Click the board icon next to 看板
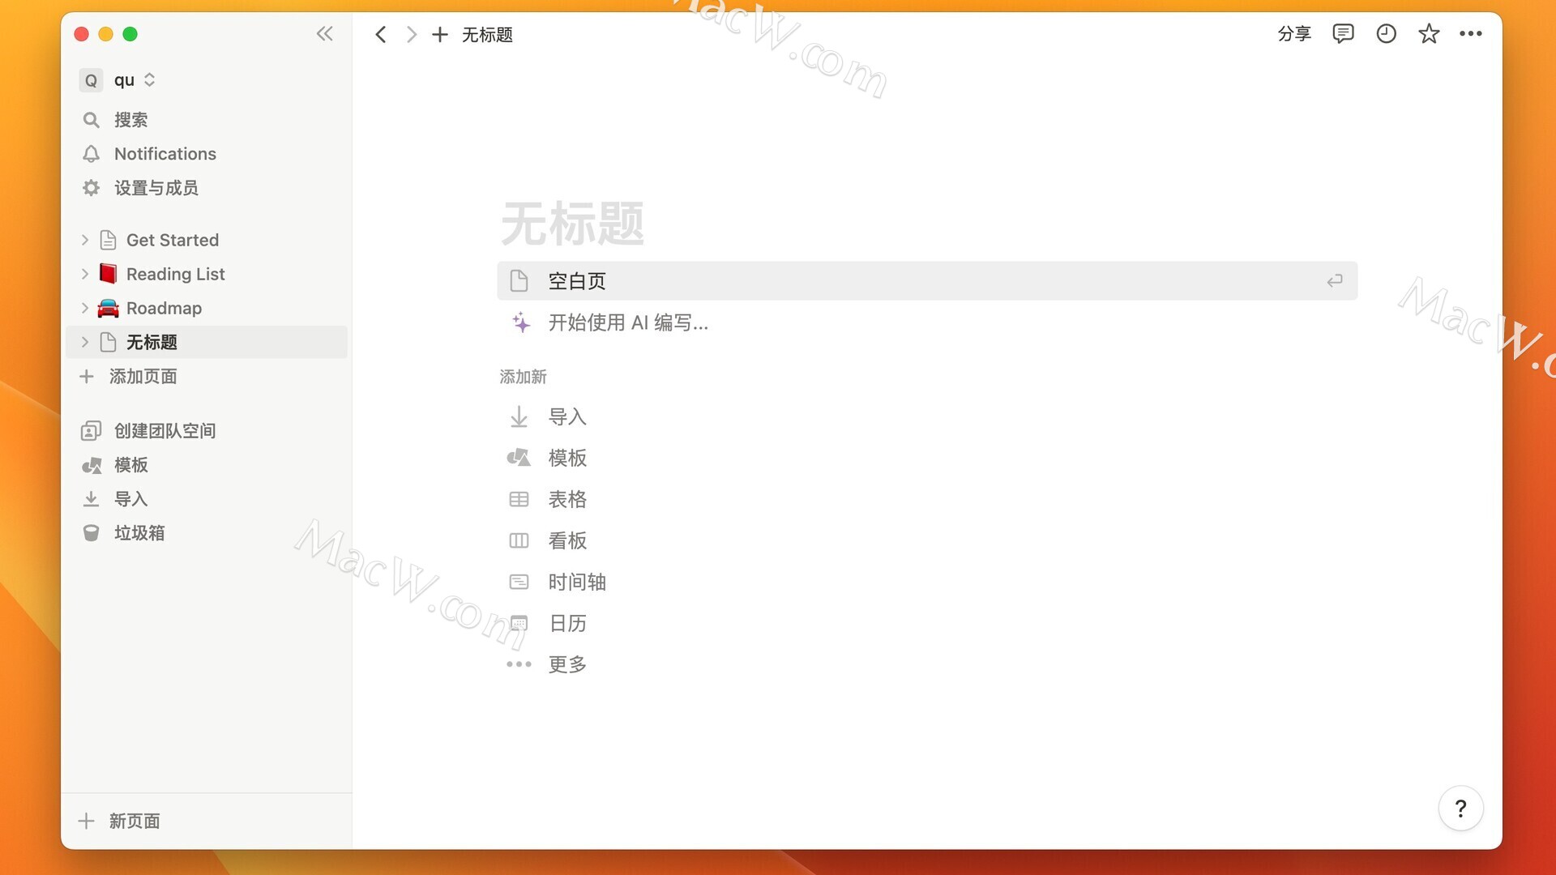Screen dimensions: 1556x875 pos(519,540)
